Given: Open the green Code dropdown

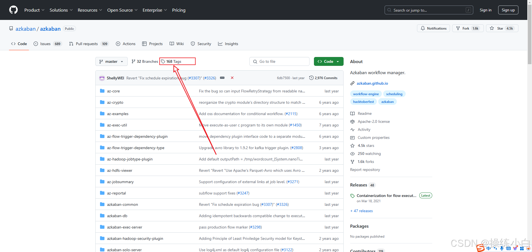Looking at the screenshot, I should click(329, 61).
